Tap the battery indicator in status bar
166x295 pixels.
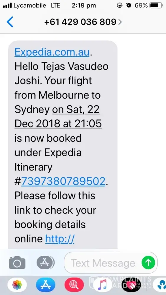pos(156,6)
